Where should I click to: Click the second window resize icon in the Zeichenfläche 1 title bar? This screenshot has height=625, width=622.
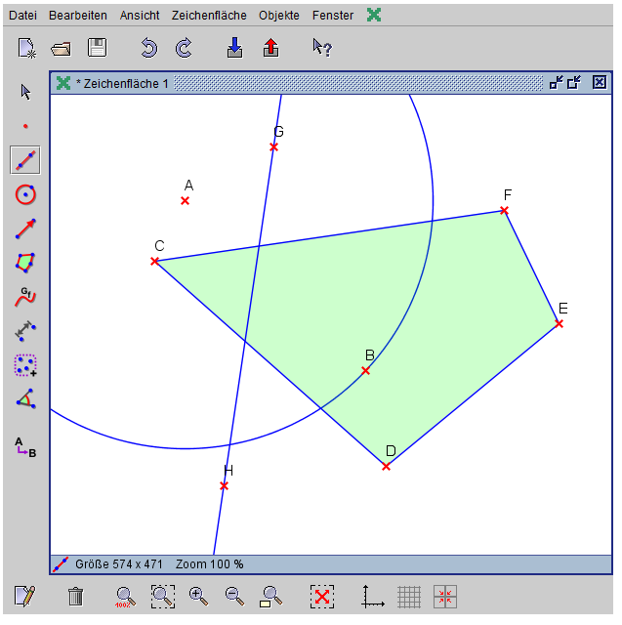574,82
